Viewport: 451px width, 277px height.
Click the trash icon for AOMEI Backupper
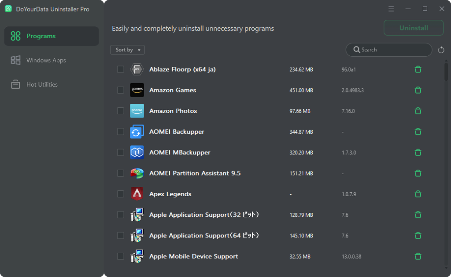[x=418, y=132]
